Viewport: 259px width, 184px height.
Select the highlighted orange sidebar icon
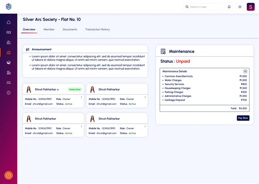coord(9,52)
